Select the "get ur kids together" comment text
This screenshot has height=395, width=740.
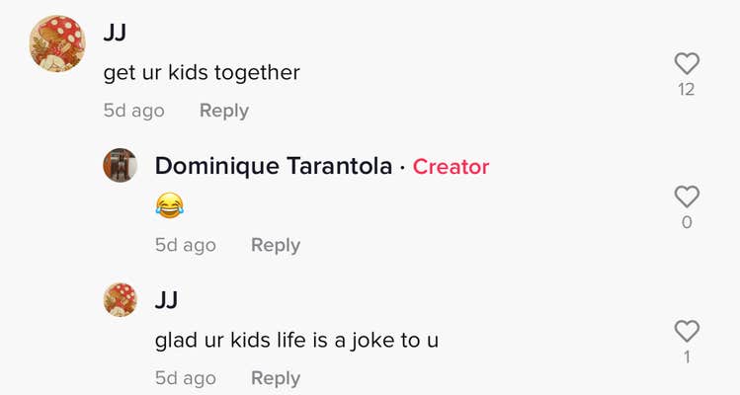pos(202,72)
